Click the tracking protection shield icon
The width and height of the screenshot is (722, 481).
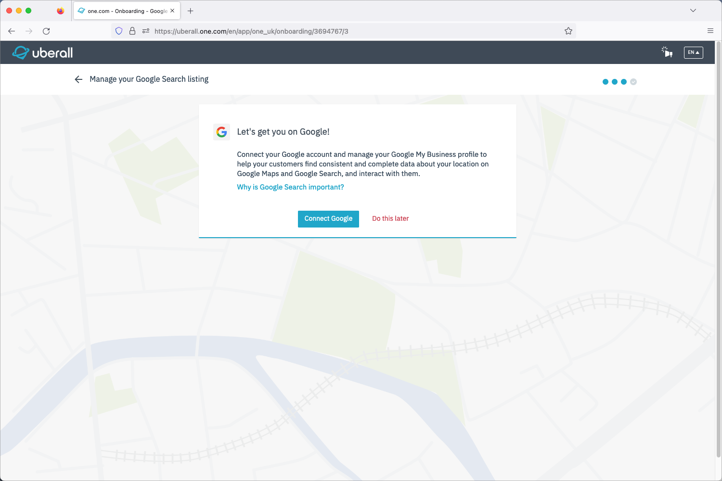[x=118, y=30]
